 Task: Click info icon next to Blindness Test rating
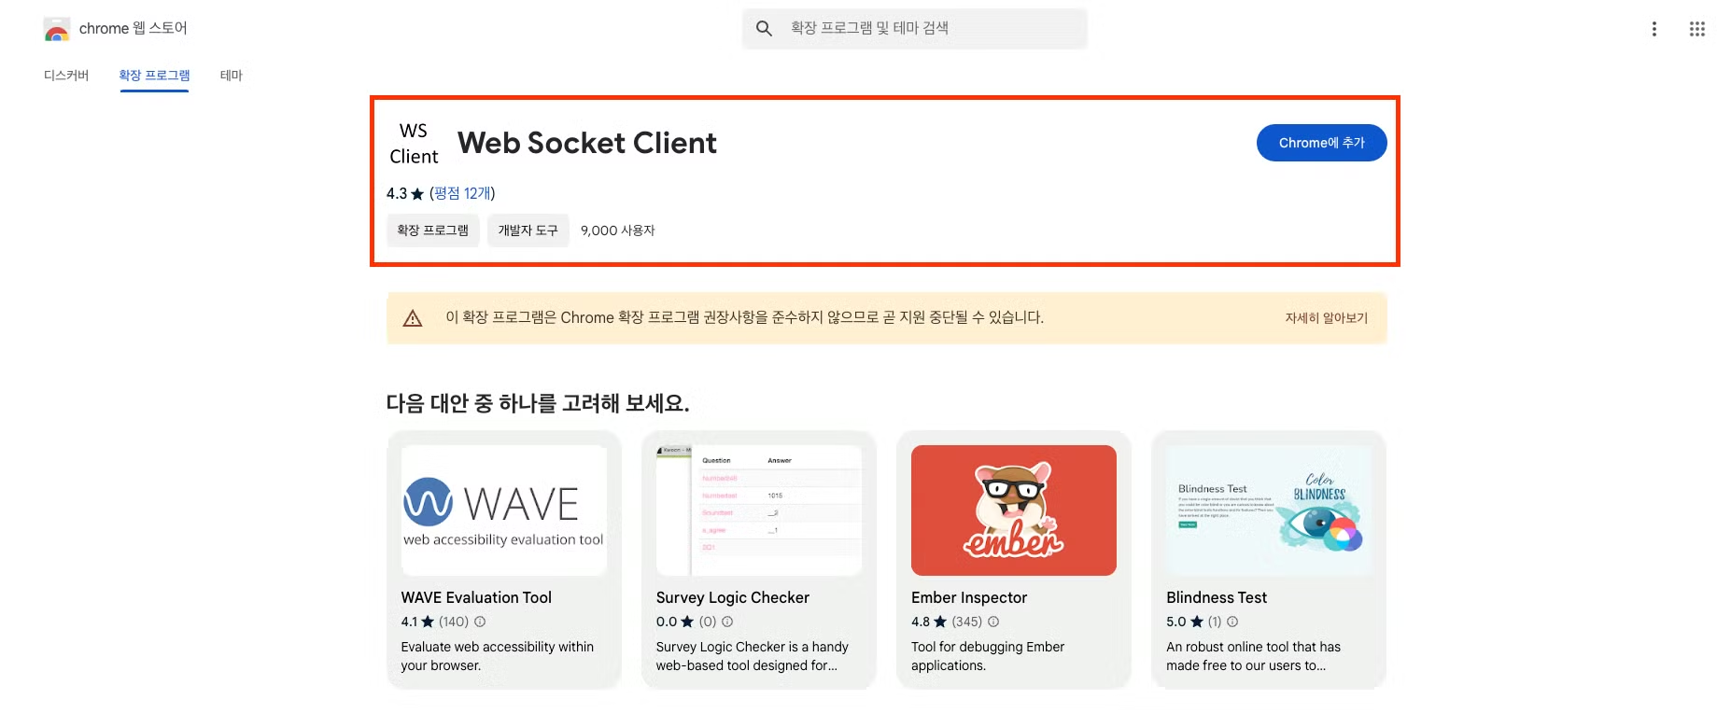point(1232,622)
